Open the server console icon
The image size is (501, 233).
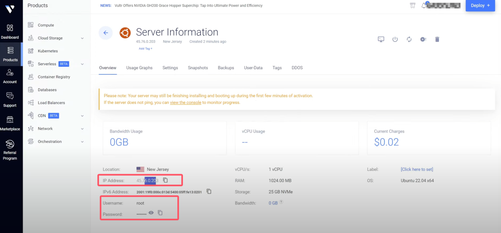coord(381,39)
